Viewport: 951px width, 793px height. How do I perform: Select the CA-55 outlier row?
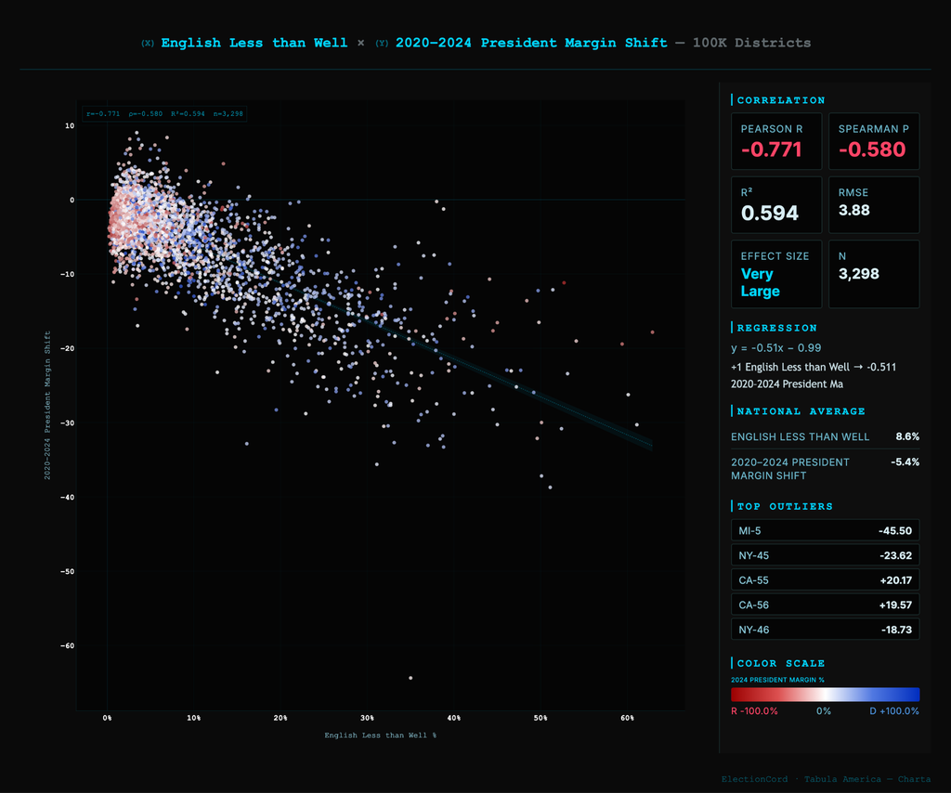tap(825, 580)
